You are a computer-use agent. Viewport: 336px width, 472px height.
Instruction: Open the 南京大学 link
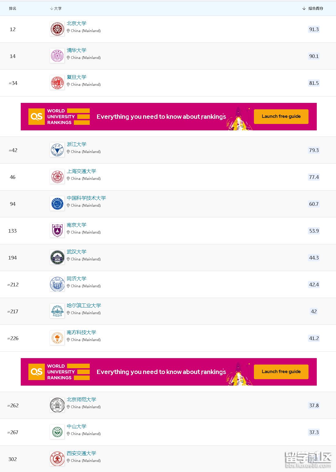tap(77, 225)
